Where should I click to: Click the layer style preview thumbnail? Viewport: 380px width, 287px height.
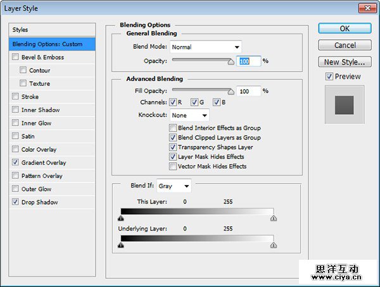pyautogui.click(x=344, y=105)
